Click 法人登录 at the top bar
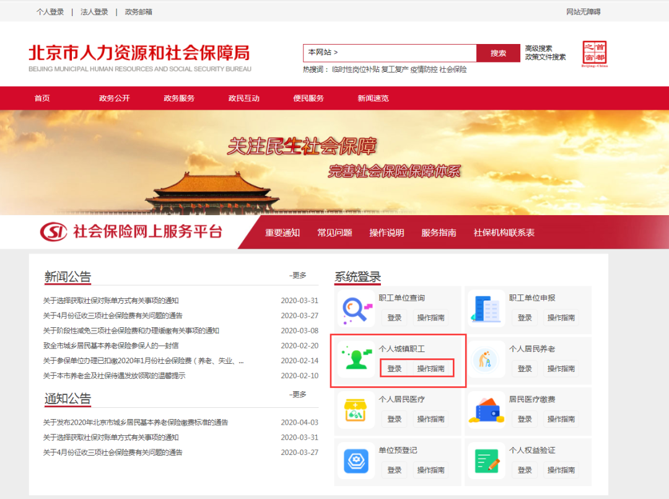The width and height of the screenshot is (669, 499). point(94,12)
